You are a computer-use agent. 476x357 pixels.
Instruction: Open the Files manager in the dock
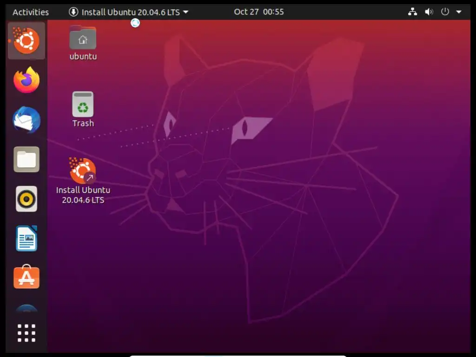click(x=26, y=159)
